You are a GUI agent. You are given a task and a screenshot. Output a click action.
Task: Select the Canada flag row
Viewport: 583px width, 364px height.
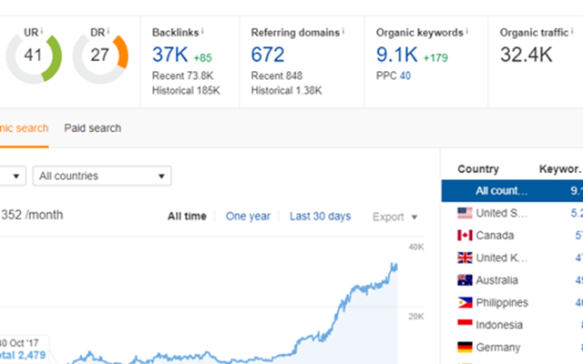(512, 235)
